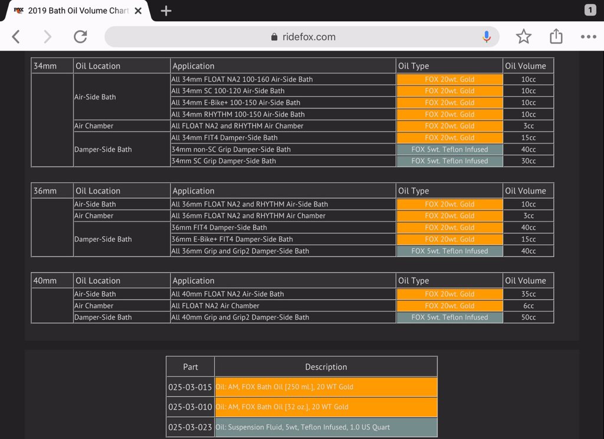The image size is (604, 439).
Task: Click 'All FLOAT NA2 Air Chamber' in 40mm table
Action: click(x=215, y=306)
